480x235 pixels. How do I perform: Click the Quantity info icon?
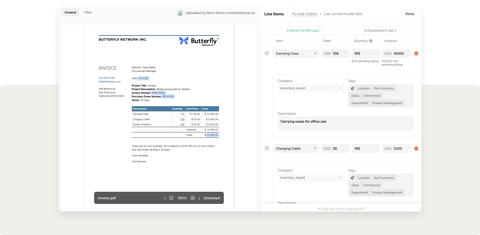click(x=371, y=41)
